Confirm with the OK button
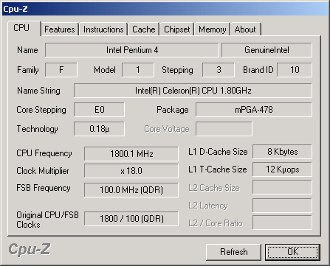 pos(292,252)
